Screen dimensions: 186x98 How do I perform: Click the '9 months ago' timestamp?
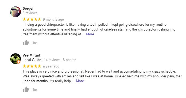53,19
